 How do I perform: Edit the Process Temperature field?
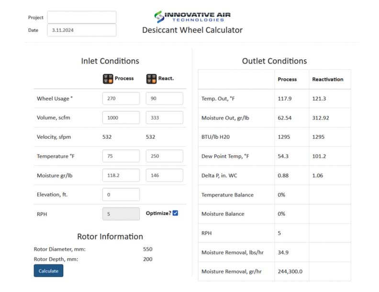click(121, 156)
